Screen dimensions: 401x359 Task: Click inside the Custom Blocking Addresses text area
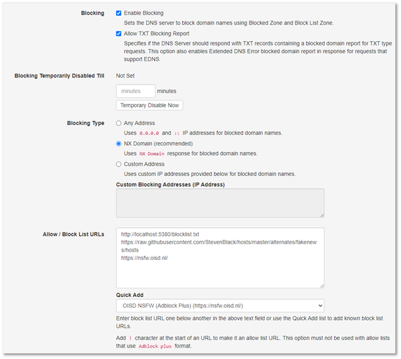tap(220, 203)
